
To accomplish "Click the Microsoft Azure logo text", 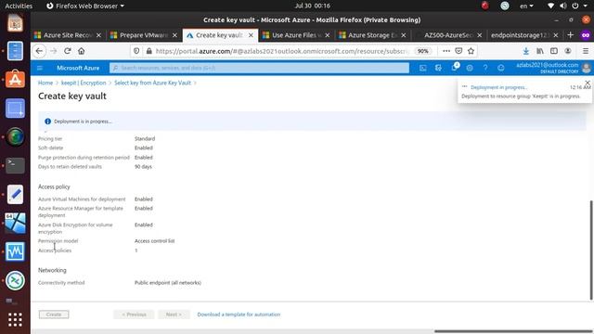I will [78, 68].
